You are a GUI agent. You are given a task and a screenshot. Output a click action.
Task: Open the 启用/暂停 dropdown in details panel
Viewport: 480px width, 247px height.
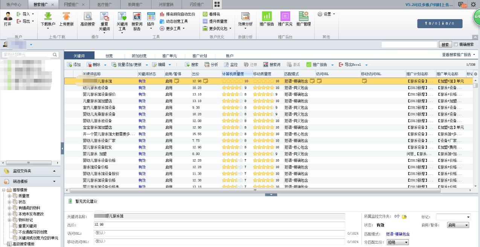(x=458, y=225)
